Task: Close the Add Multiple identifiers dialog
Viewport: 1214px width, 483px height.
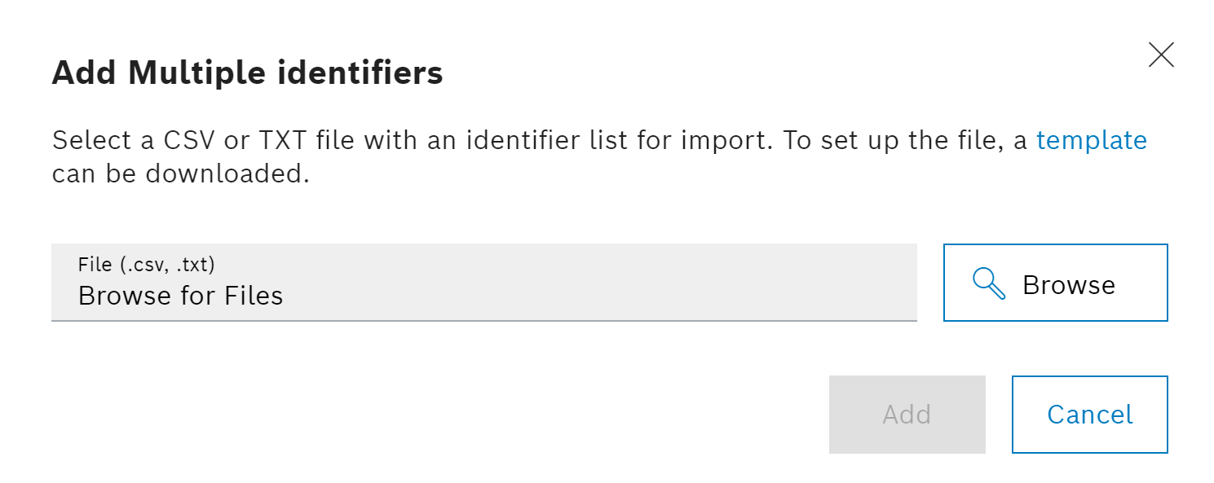Action: click(x=1160, y=55)
